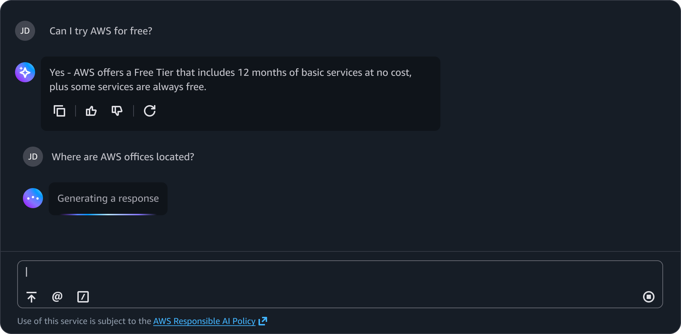The width and height of the screenshot is (681, 334).
Task: Give thumbs down to Free Tier answer
Action: [117, 111]
